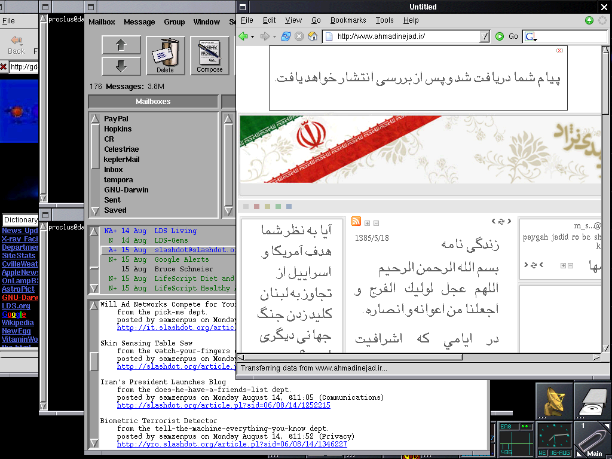Open the mail Group menu
The width and height of the screenshot is (612, 459).
[174, 22]
